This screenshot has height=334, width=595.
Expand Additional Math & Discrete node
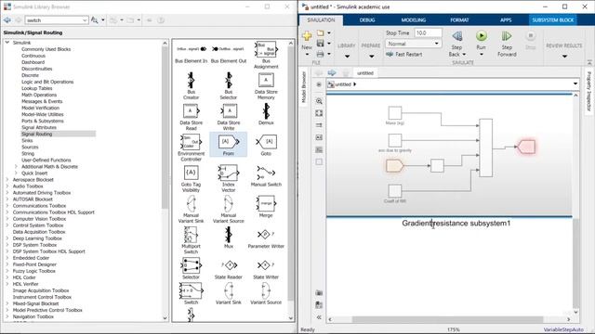point(16,167)
